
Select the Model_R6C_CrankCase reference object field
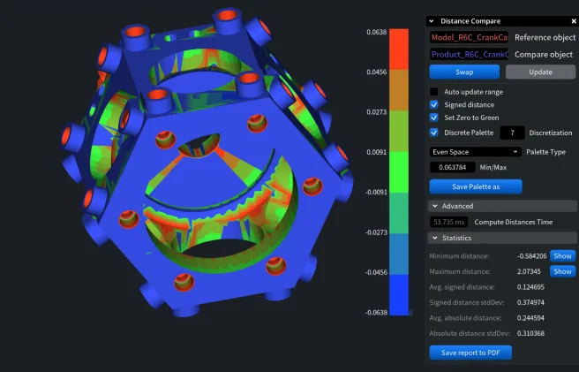[x=469, y=37]
